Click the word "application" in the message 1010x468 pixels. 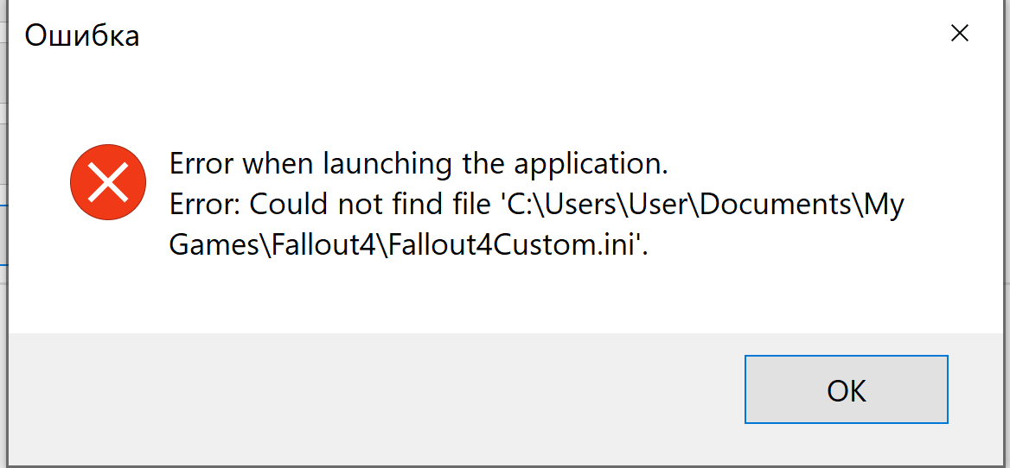click(579, 163)
